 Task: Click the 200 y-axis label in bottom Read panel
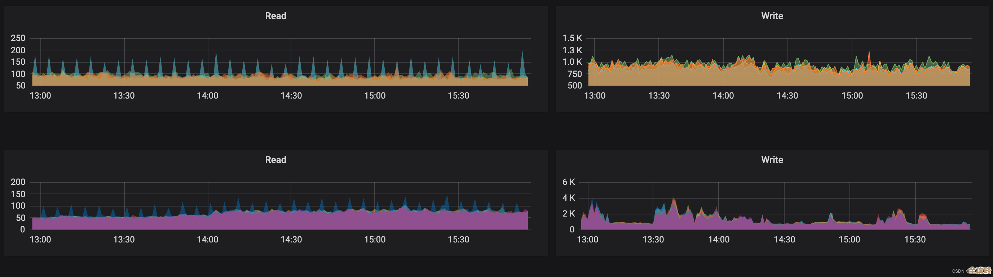coord(18,182)
